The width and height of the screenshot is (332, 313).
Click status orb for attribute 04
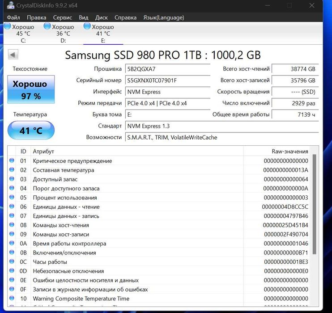pos(12,188)
